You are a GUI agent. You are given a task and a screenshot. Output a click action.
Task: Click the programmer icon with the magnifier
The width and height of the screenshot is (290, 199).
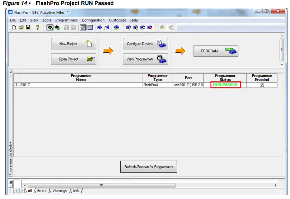[142, 28]
